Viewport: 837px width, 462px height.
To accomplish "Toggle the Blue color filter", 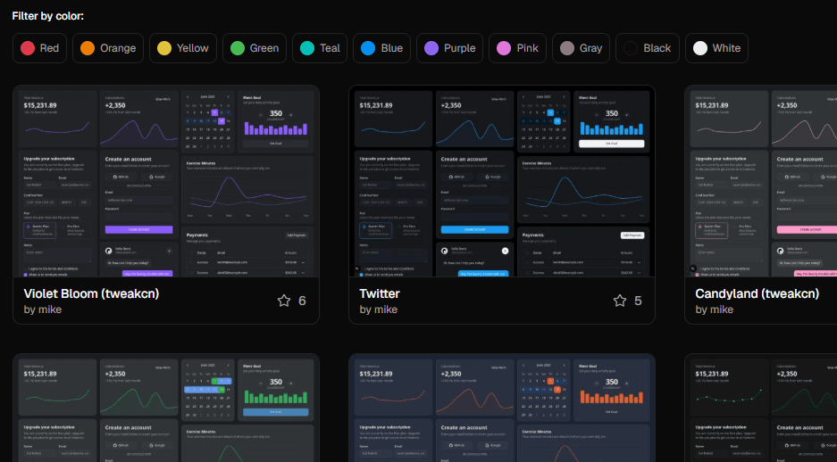I will click(381, 48).
